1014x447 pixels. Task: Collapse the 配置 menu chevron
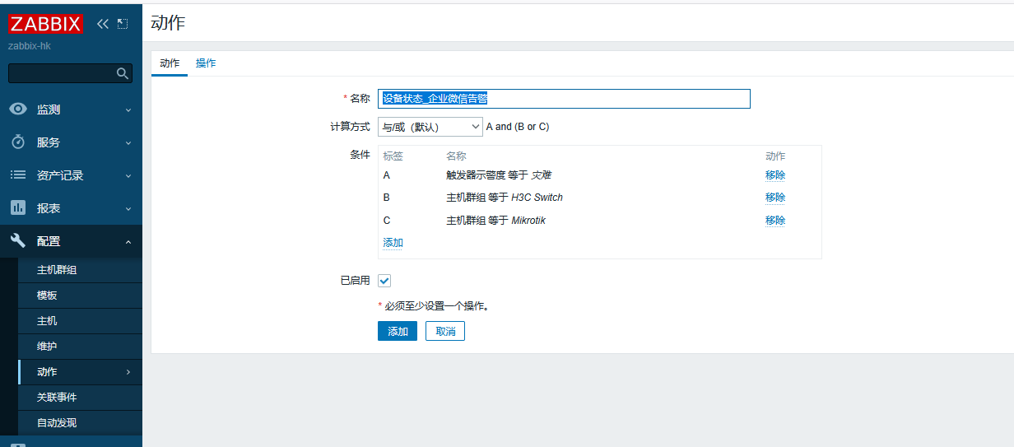(128, 241)
